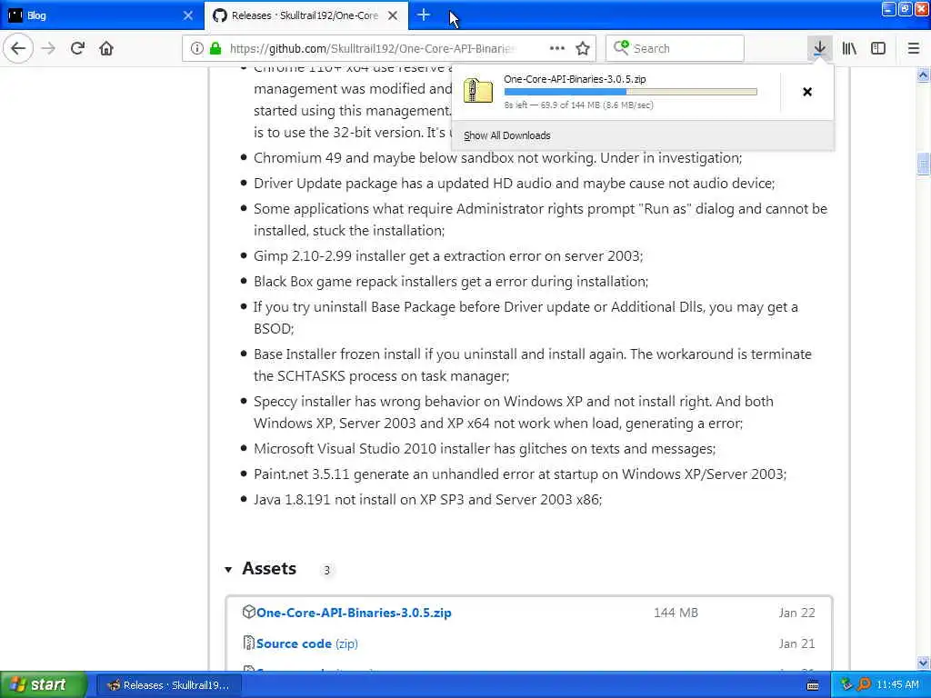Open the Firefox hamburger menu
Viewport: 931px width, 698px height.
[x=913, y=48]
